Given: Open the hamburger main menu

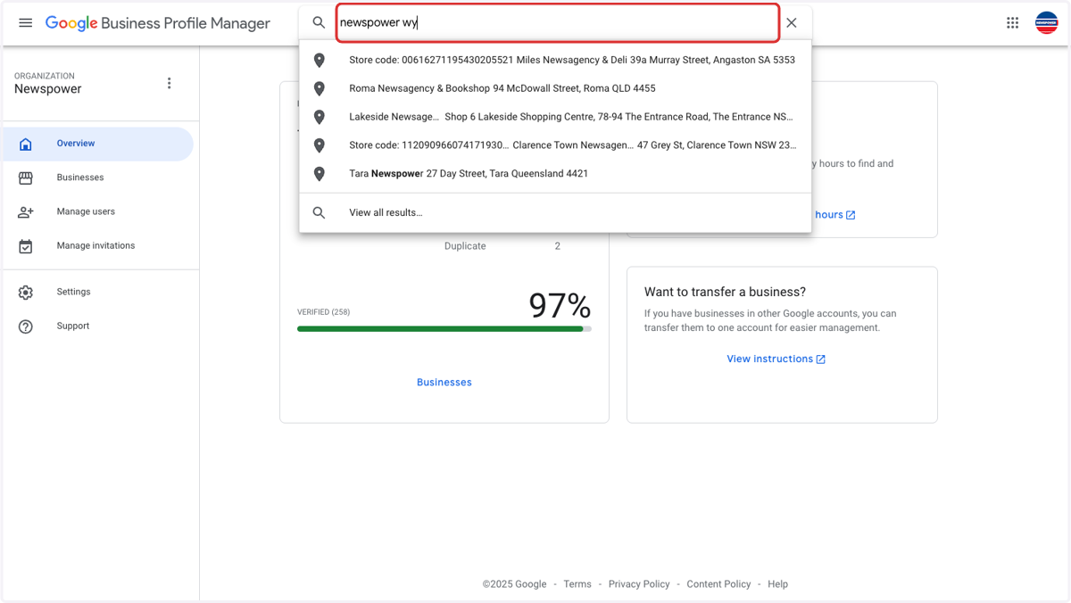Looking at the screenshot, I should pos(26,23).
